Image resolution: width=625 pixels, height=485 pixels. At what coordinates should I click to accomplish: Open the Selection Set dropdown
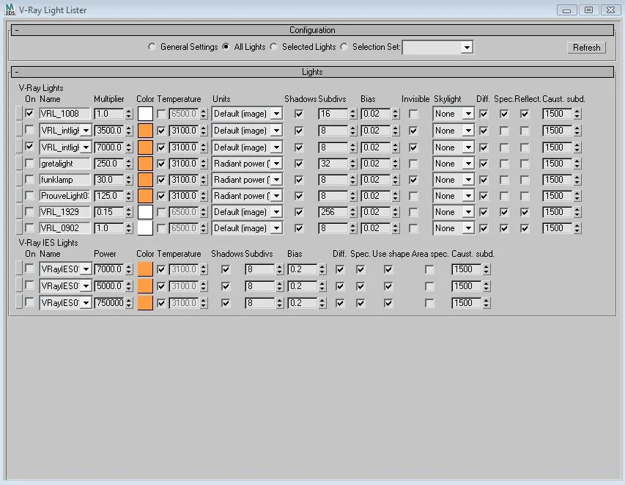(x=467, y=48)
